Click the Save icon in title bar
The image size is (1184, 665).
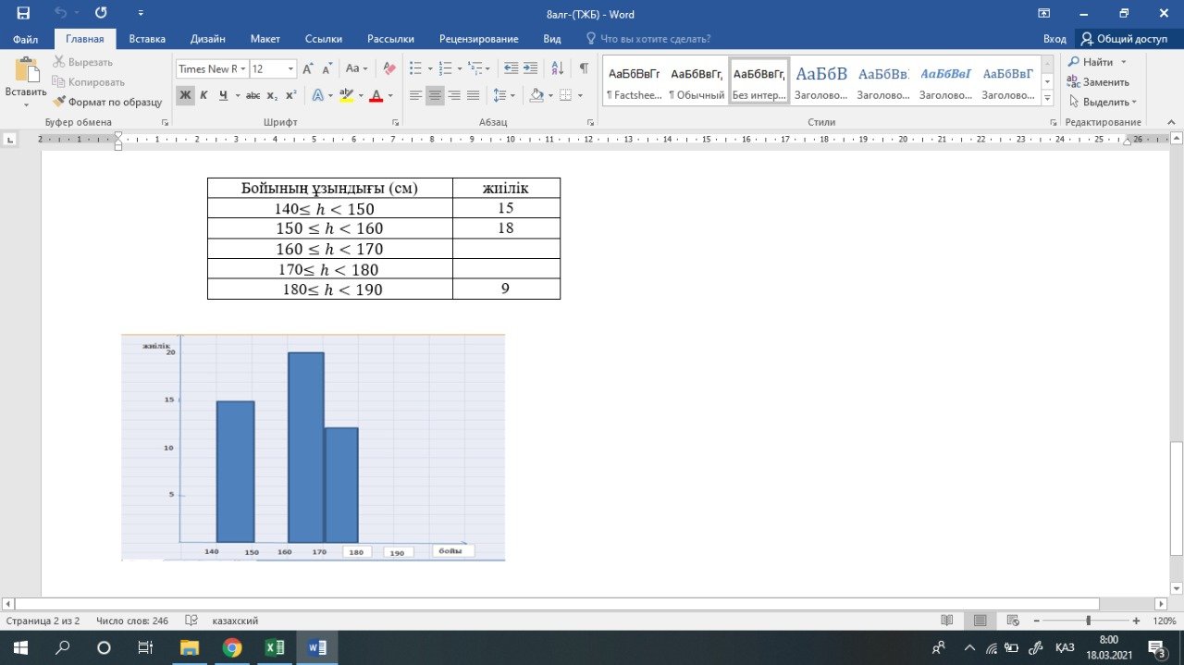tap(23, 14)
